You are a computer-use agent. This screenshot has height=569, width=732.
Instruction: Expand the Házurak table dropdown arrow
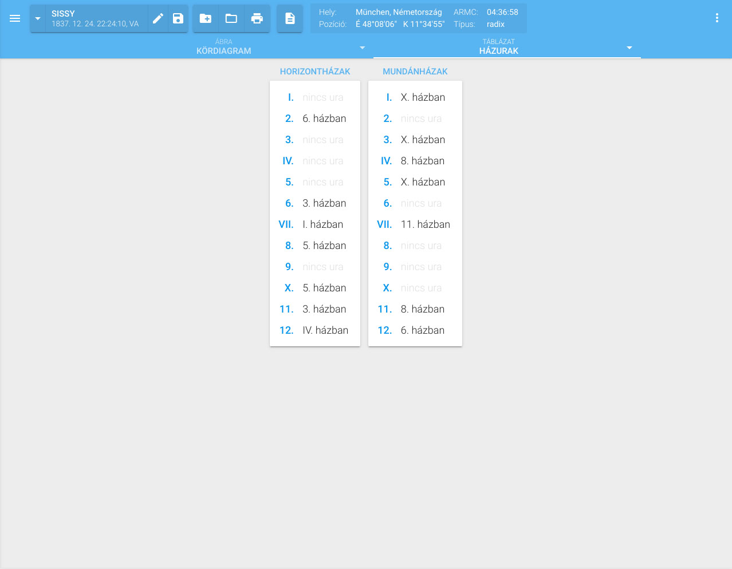[x=629, y=48]
